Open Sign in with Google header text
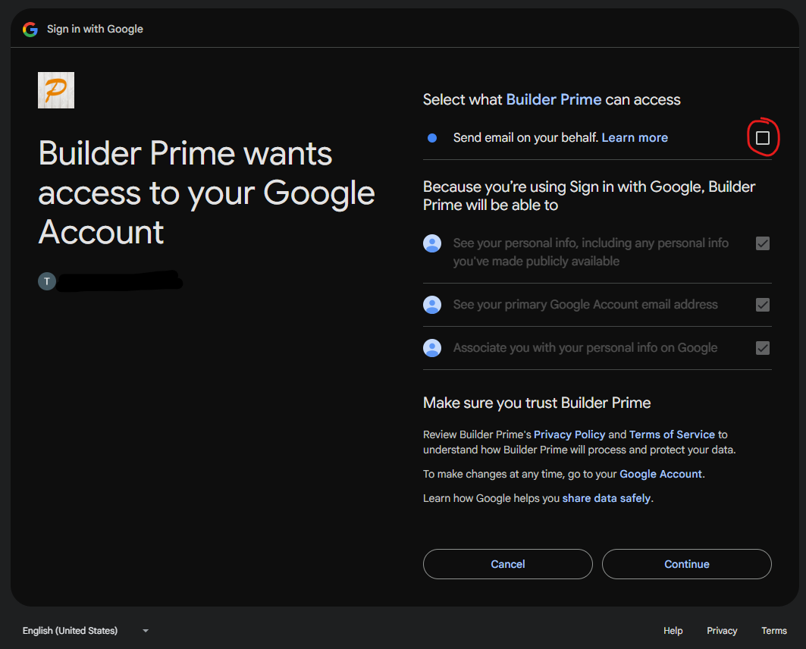 (x=95, y=29)
